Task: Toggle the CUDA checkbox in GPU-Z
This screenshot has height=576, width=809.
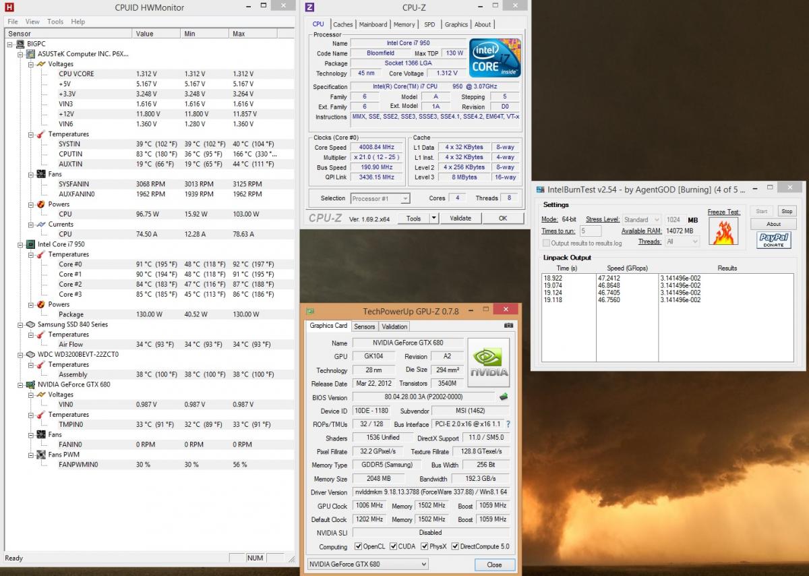Action: [394, 546]
